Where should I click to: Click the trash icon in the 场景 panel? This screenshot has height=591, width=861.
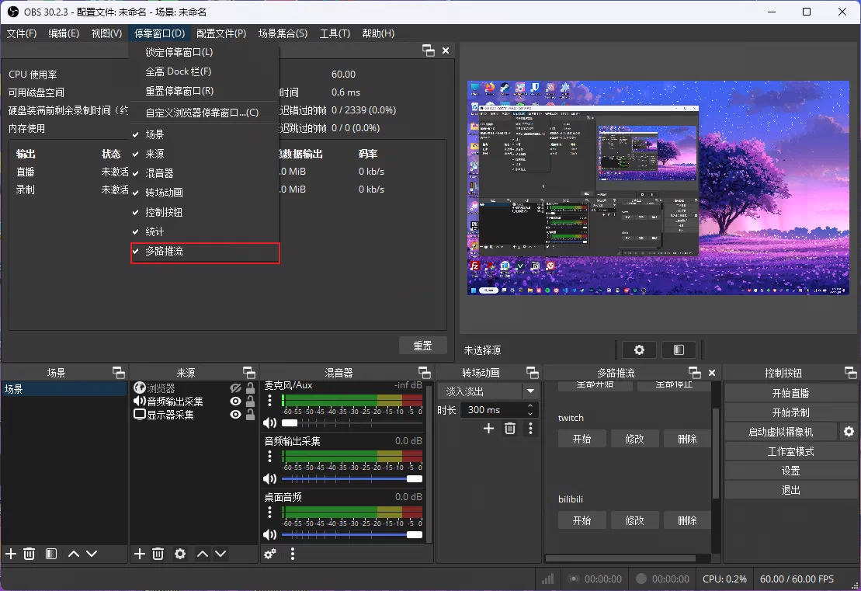click(x=30, y=554)
